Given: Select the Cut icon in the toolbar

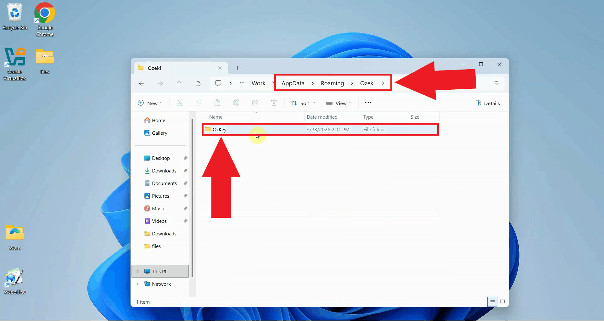Looking at the screenshot, I should point(179,103).
